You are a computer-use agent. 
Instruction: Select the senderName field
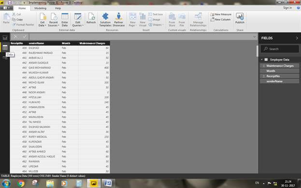pos(279,81)
